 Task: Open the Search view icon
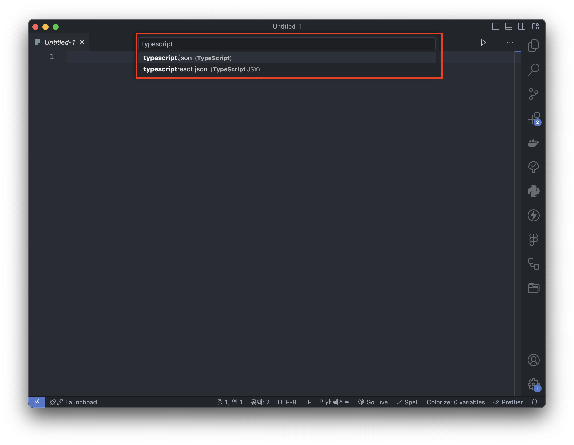[x=533, y=70]
